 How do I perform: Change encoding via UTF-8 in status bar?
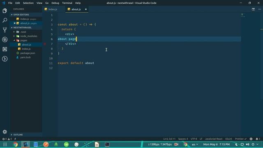coord(194,139)
